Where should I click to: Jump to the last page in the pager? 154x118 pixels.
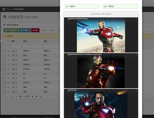[36, 97]
